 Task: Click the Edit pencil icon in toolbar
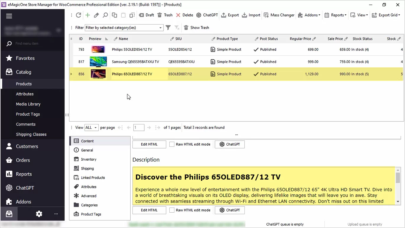coord(96,15)
